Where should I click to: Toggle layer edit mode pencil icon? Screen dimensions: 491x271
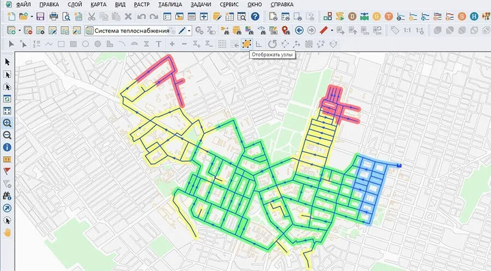[x=182, y=30]
